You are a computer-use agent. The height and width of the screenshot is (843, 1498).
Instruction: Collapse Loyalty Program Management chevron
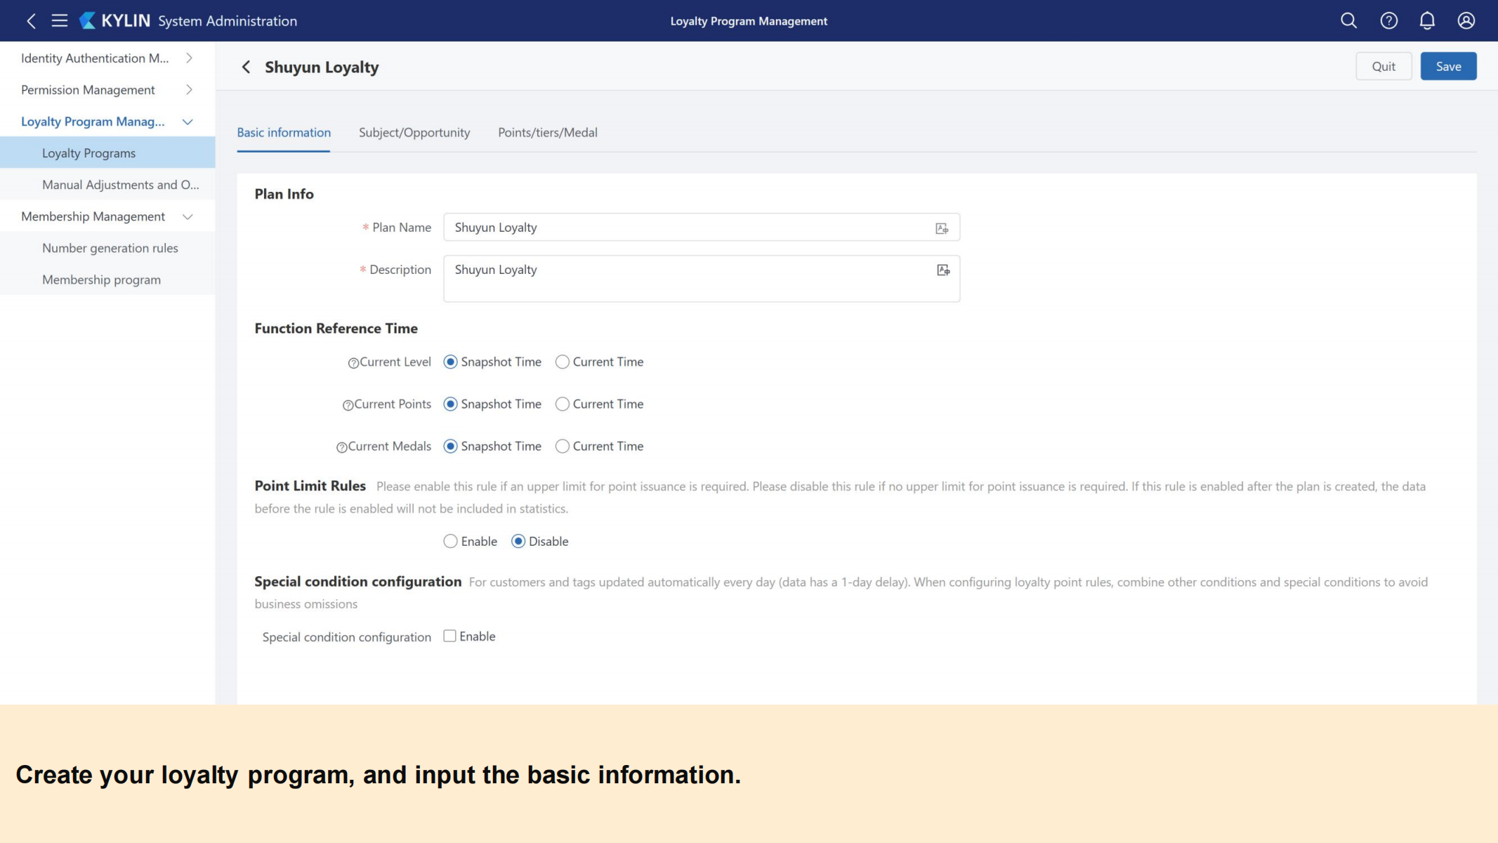[188, 122]
